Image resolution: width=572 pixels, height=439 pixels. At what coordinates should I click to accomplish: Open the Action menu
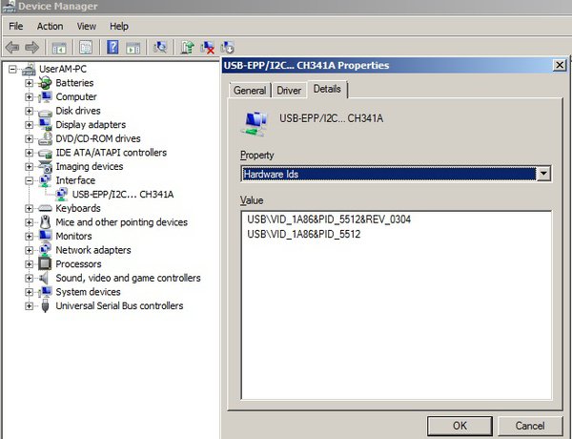tap(50, 27)
